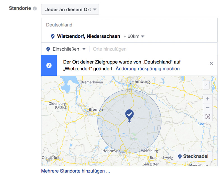Zoom out the map with minus button
This screenshot has width=224, height=177.
(x=207, y=108)
